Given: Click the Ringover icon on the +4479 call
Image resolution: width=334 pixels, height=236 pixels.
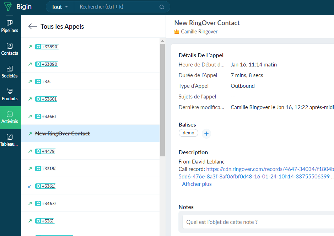Looking at the screenshot, I should click(38, 151).
